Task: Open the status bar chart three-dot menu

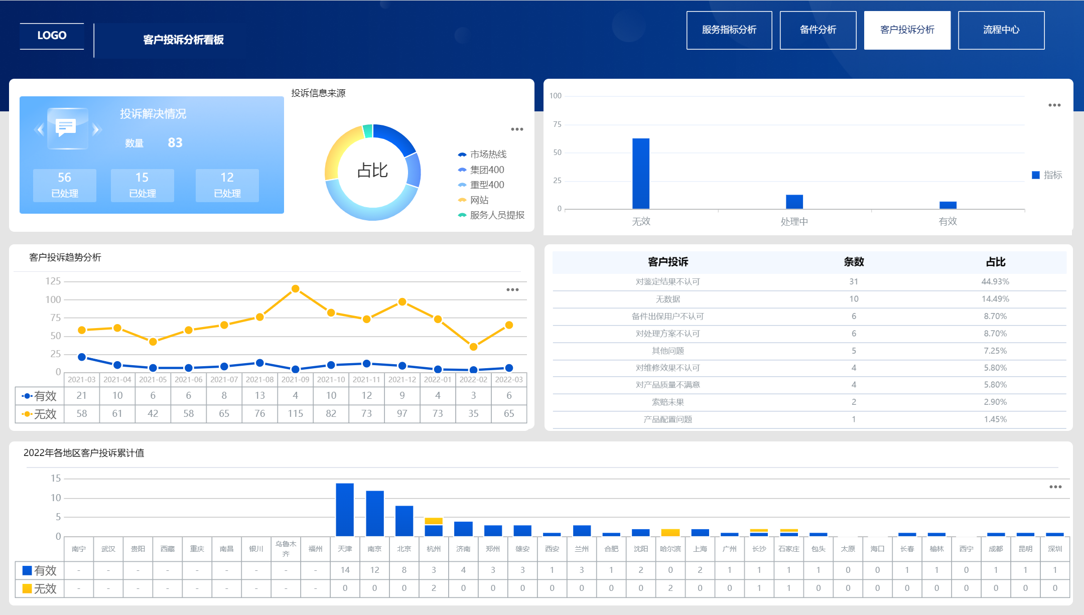Action: pyautogui.click(x=1054, y=105)
